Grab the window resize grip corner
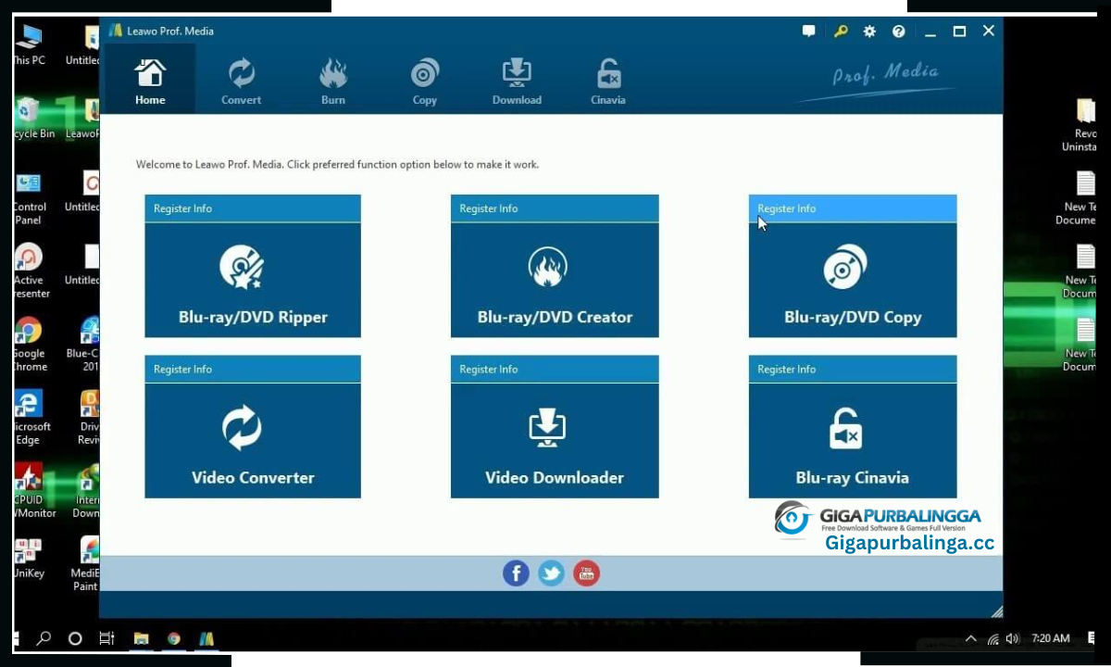Screen dimensions: 1111x667 pyautogui.click(x=996, y=610)
